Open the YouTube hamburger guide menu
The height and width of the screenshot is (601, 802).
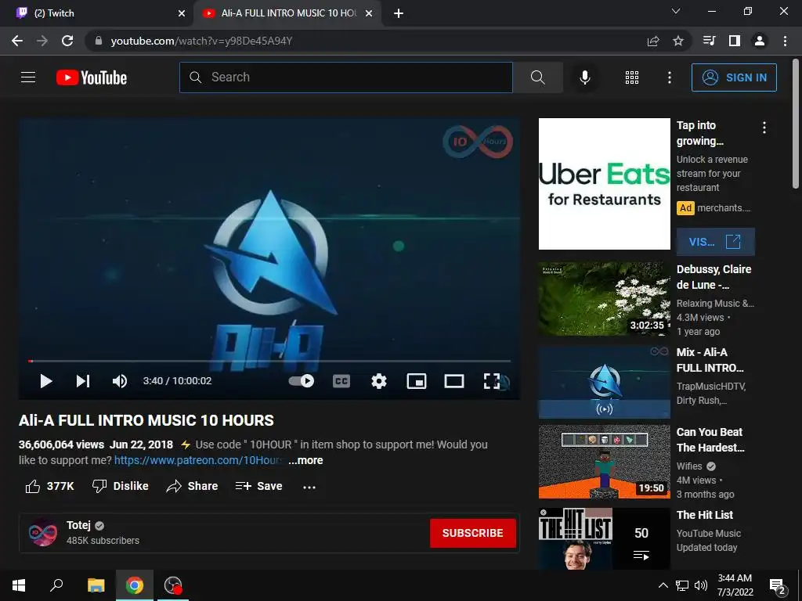click(28, 77)
